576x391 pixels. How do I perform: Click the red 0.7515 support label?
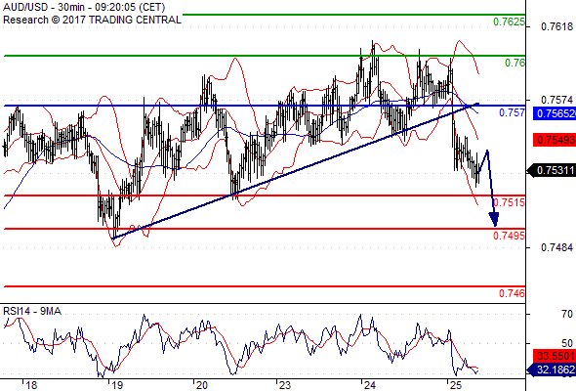coord(510,202)
